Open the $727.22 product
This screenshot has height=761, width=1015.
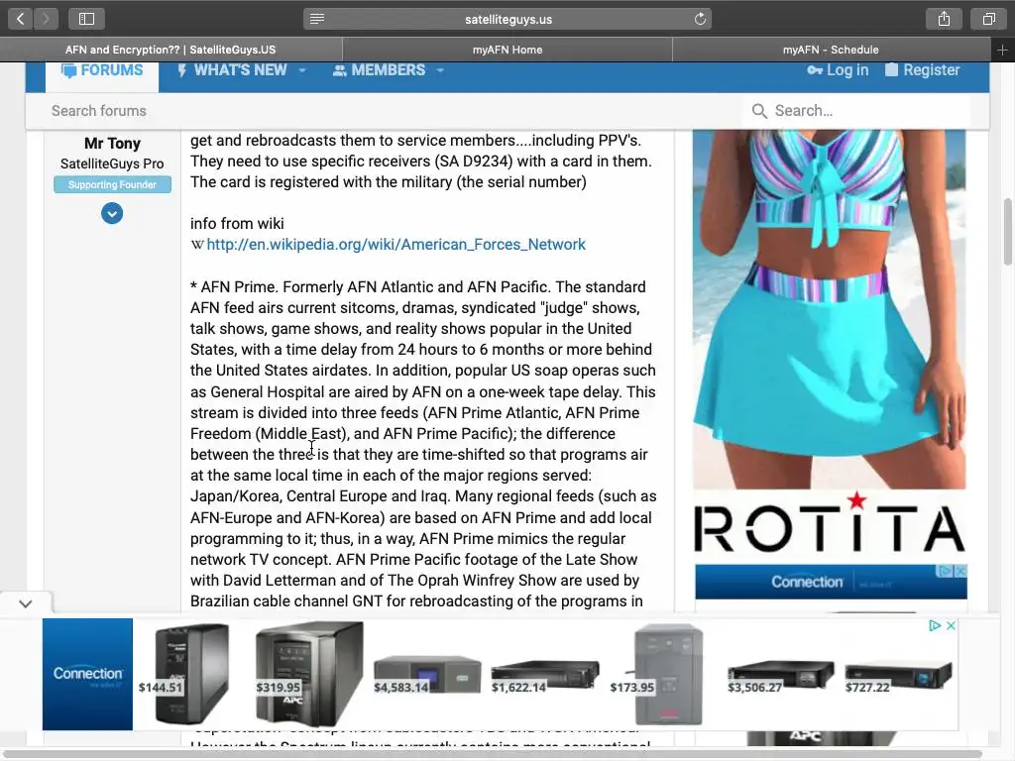pyautogui.click(x=898, y=677)
